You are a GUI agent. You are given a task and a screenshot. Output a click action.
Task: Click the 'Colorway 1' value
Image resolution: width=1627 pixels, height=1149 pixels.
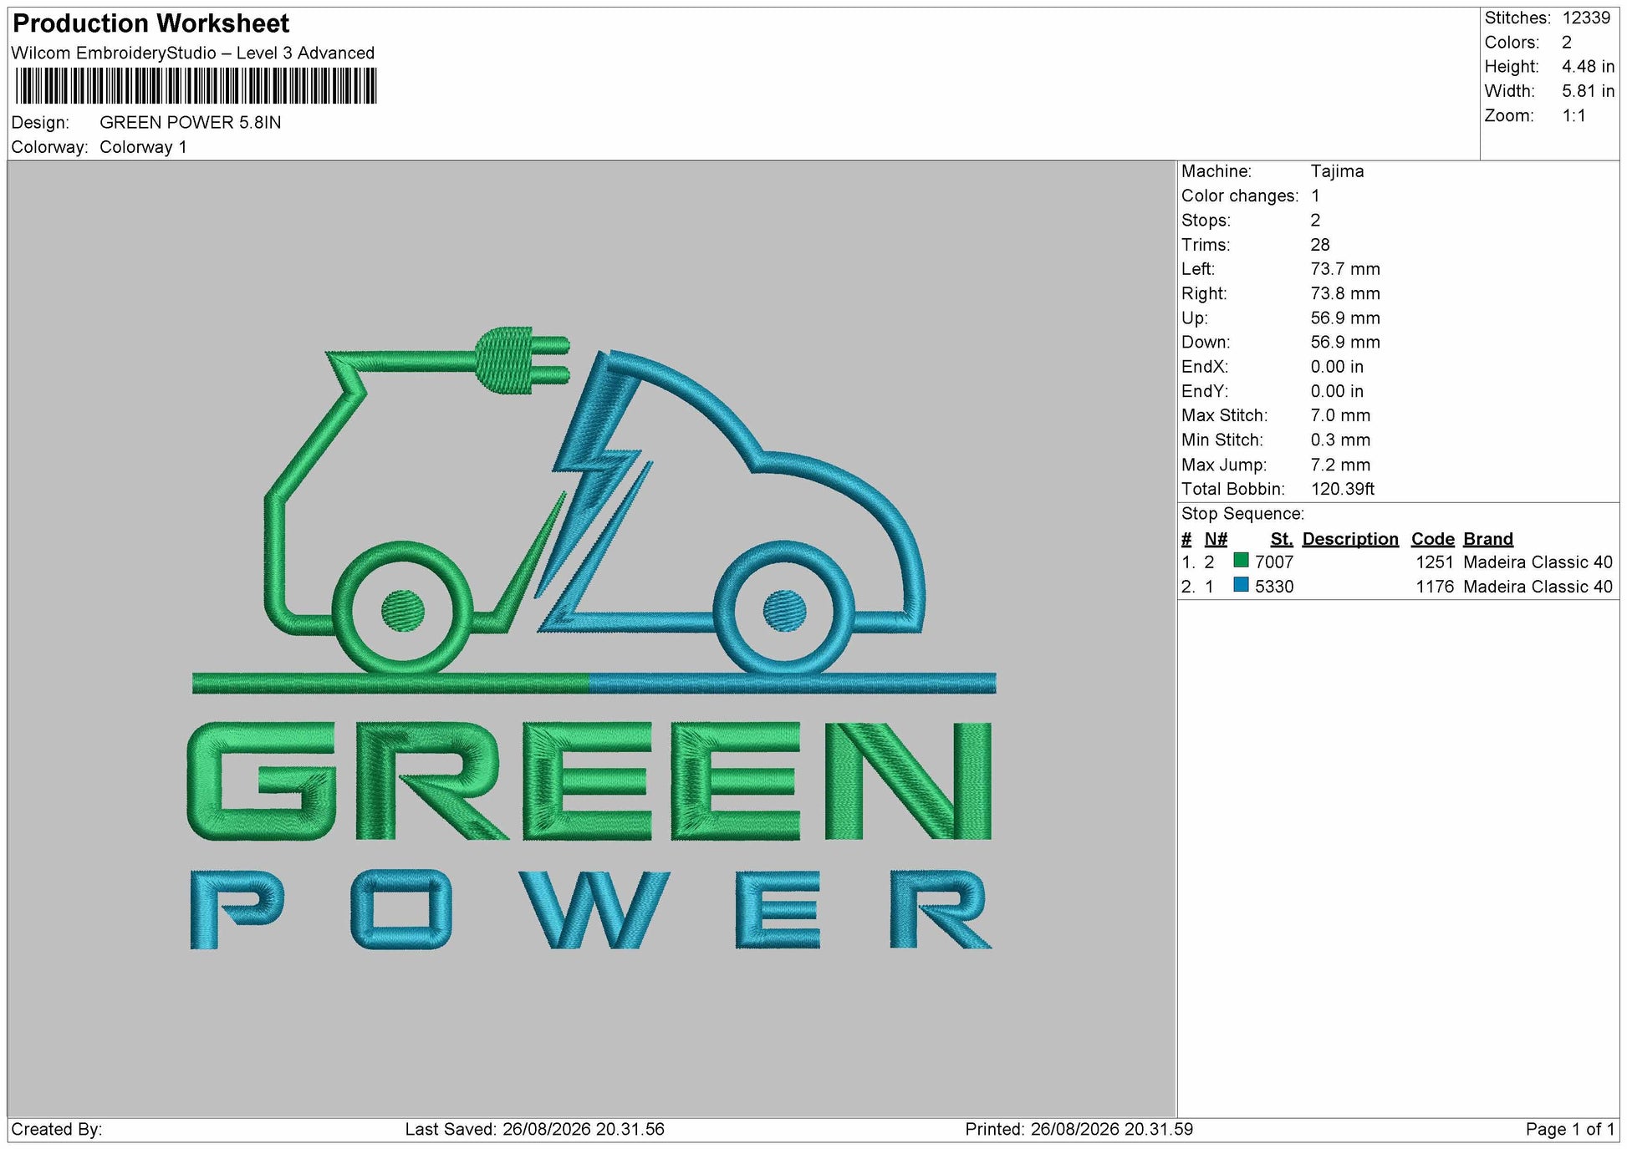pos(143,147)
